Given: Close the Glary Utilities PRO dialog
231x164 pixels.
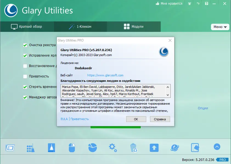Looking at the screenshot, I should (x=170, y=40).
